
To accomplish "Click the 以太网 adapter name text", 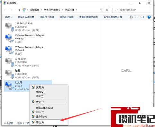I will click(x=19, y=83).
